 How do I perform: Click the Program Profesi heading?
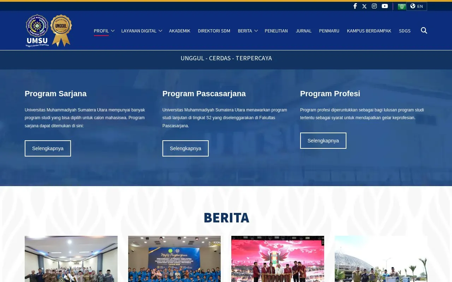[330, 94]
